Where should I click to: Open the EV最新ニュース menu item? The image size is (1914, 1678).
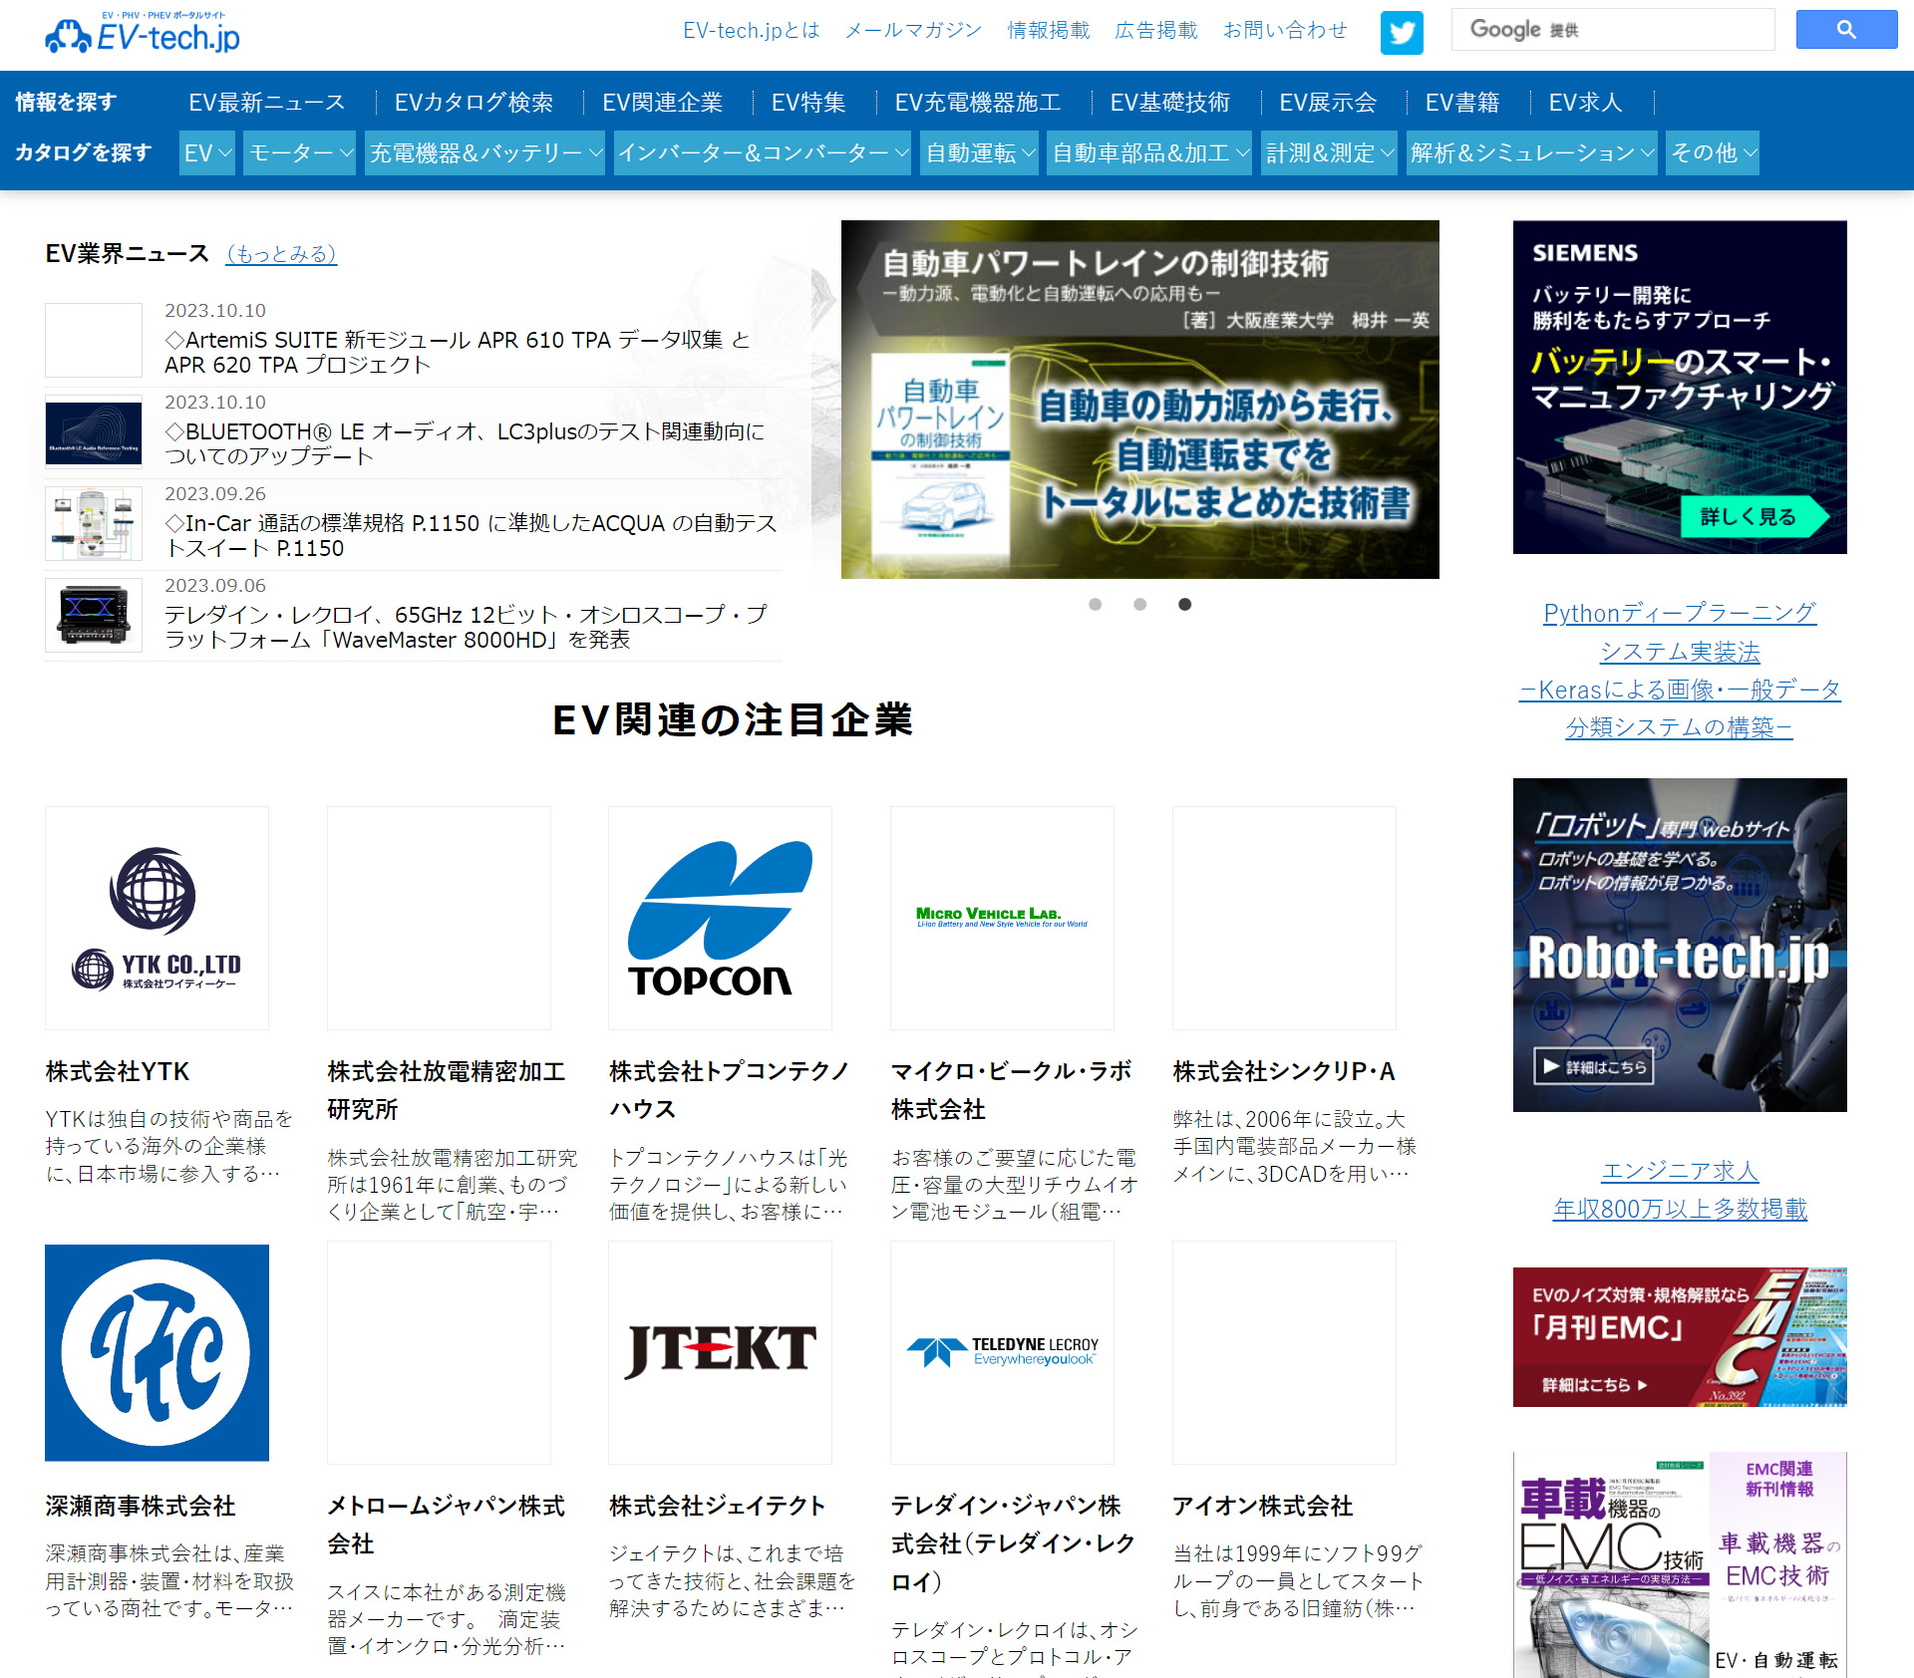(266, 102)
